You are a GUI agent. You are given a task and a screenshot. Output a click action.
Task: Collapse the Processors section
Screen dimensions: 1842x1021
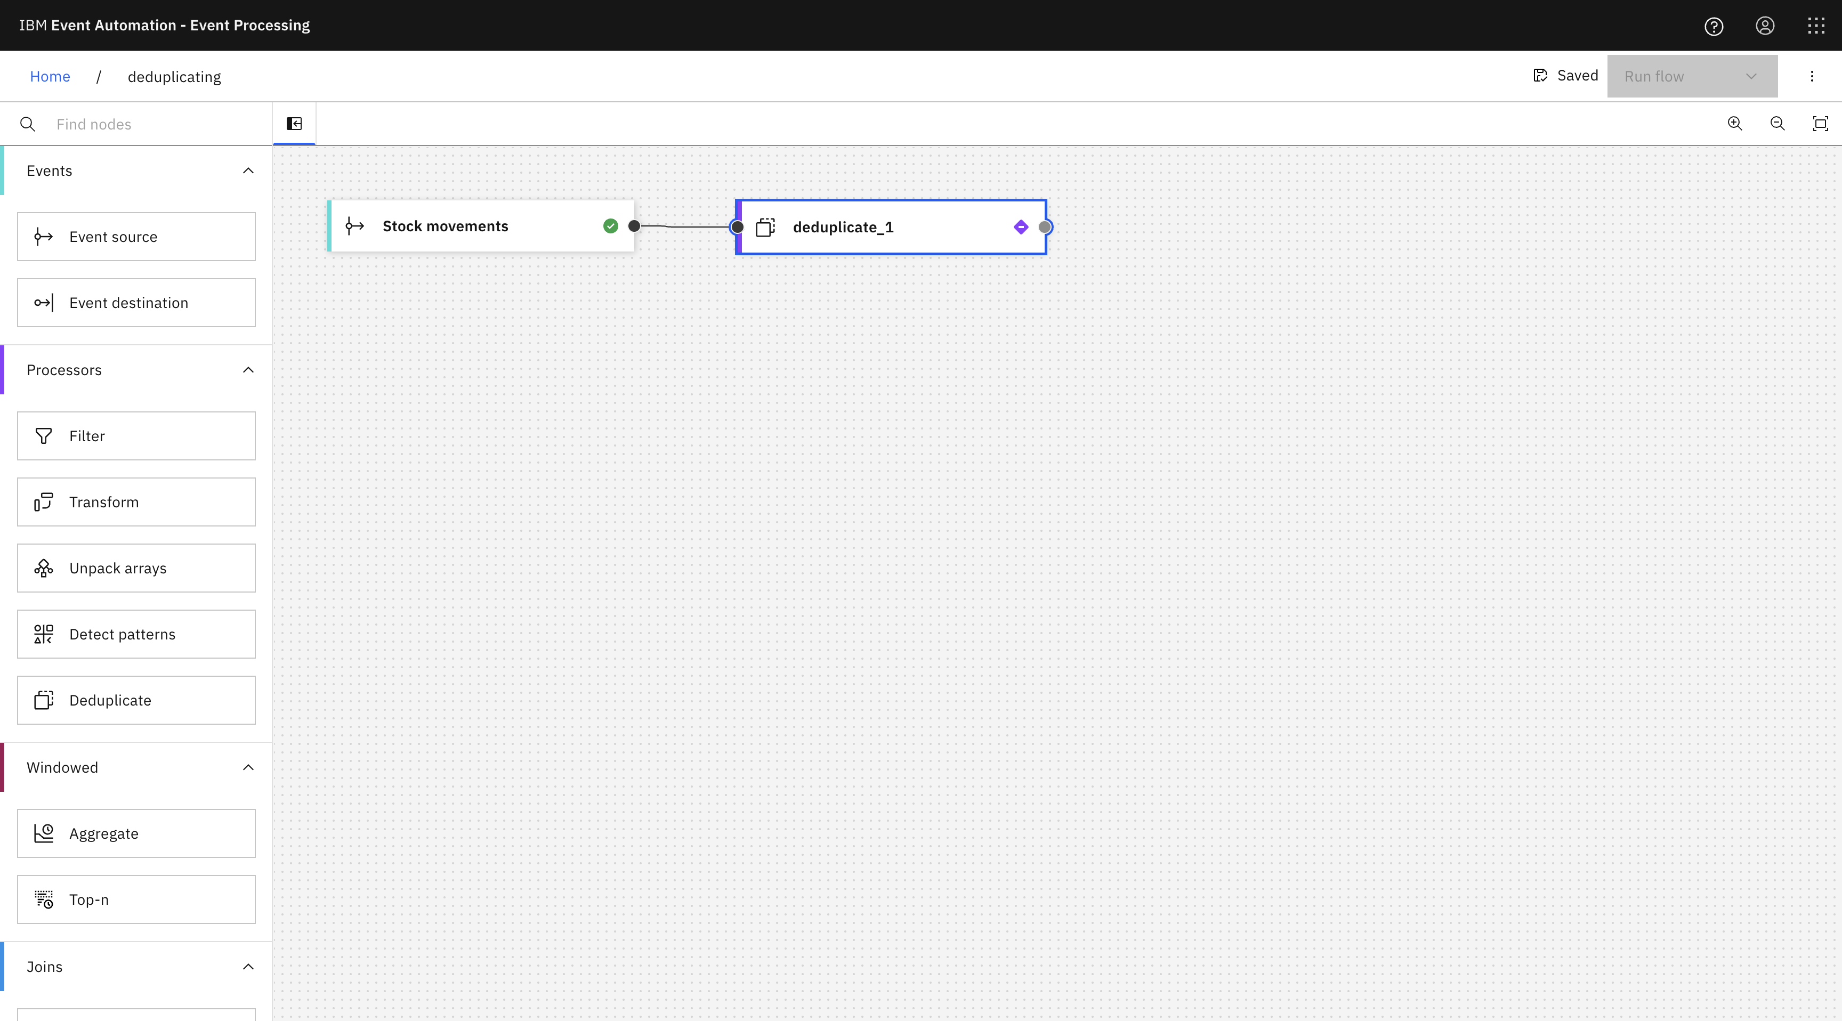pos(248,370)
